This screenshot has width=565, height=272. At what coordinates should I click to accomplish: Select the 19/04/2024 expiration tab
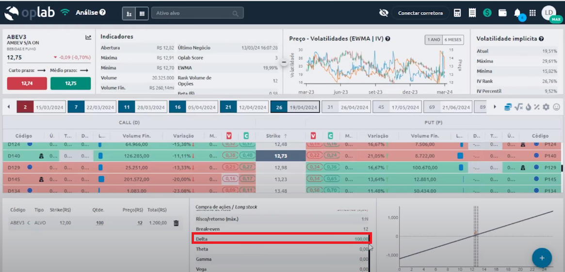click(x=295, y=107)
